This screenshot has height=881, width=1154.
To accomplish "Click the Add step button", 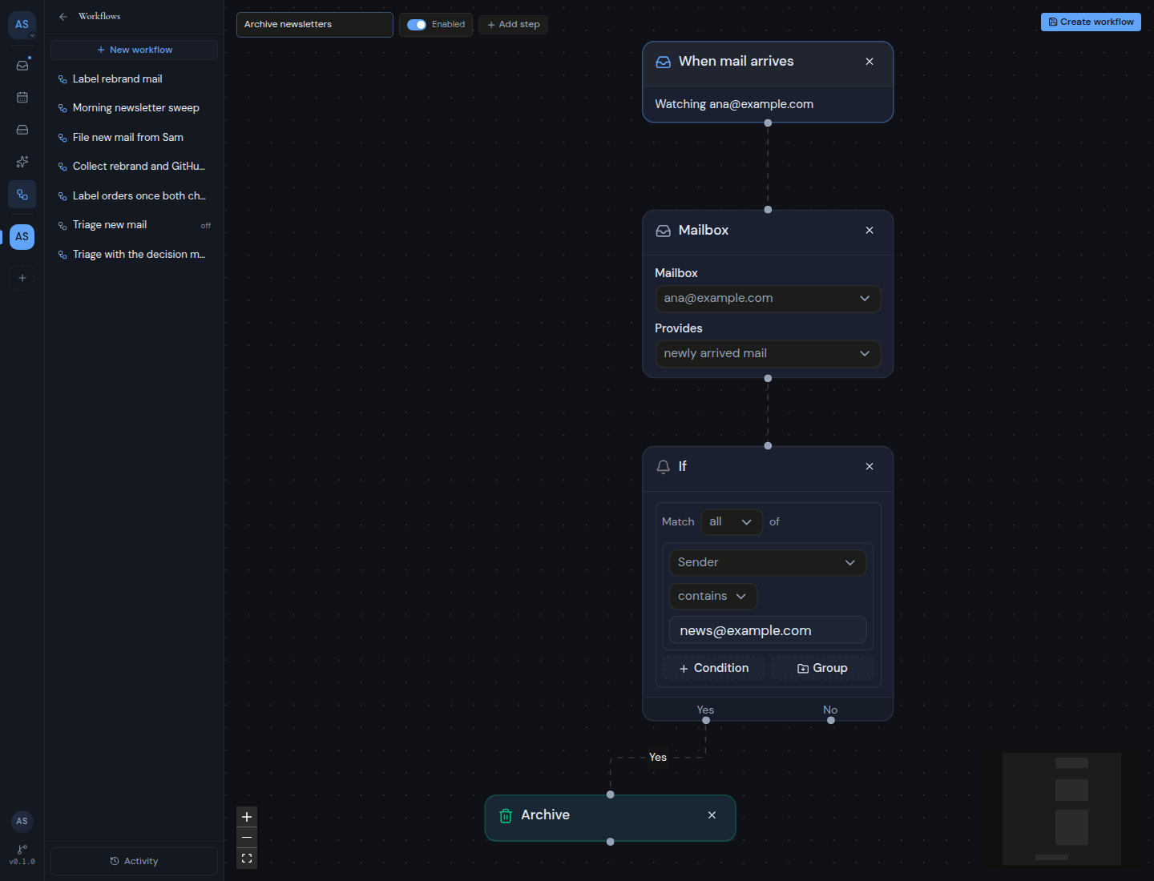I will coord(513,25).
